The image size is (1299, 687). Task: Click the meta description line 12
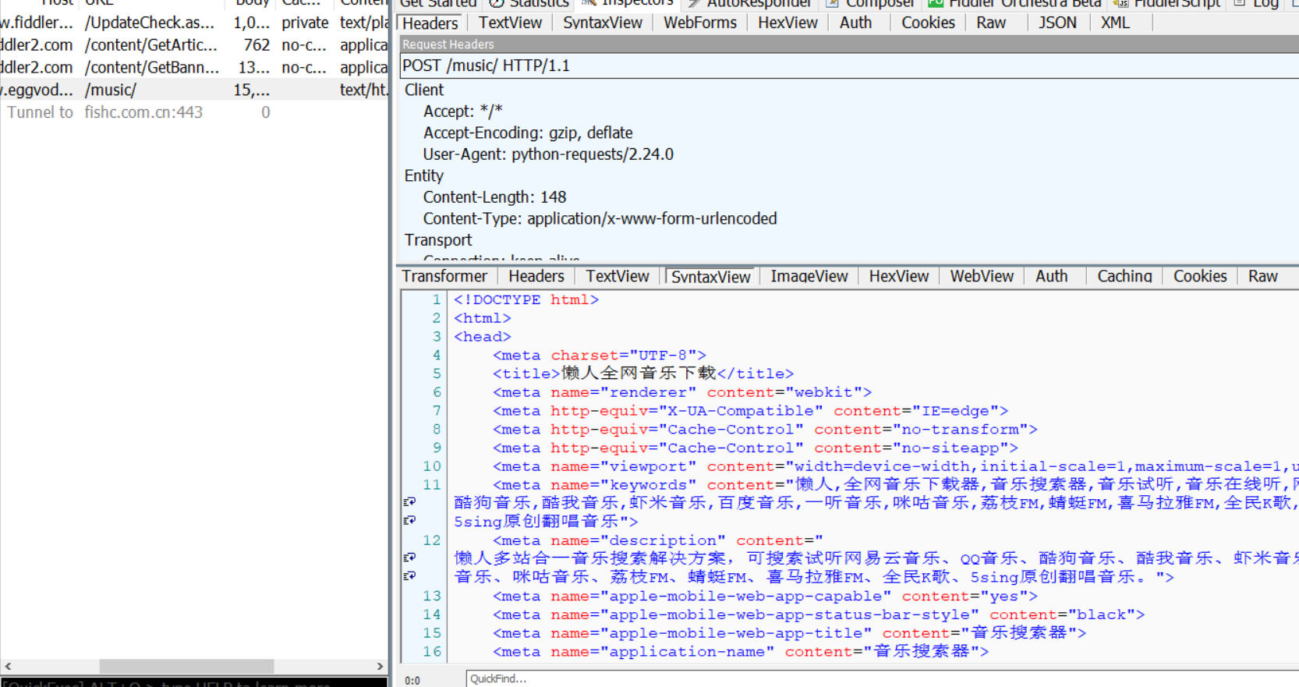[x=657, y=540]
